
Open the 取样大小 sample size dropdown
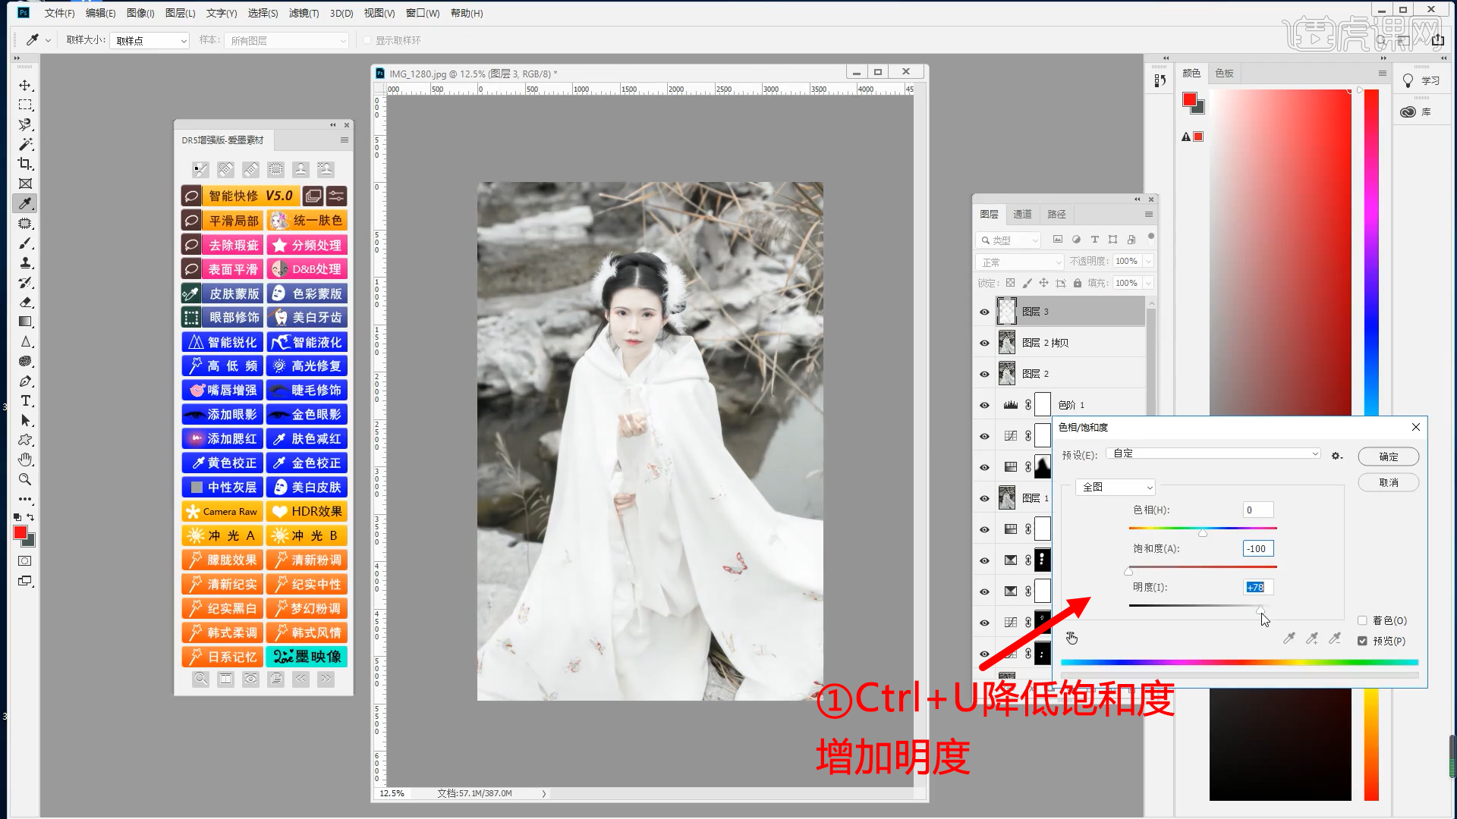tap(149, 41)
